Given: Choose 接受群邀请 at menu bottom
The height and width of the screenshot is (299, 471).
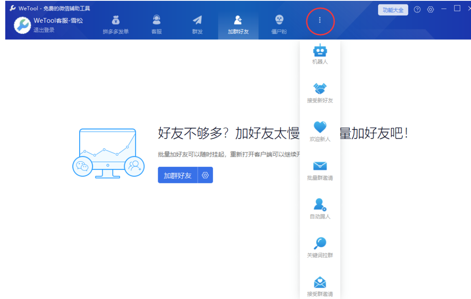Looking at the screenshot, I should pyautogui.click(x=320, y=287).
